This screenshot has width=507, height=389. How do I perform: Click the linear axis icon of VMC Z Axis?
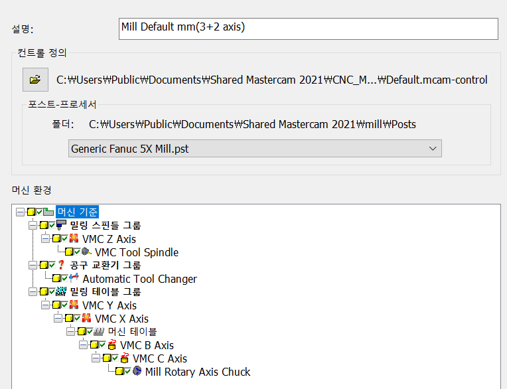coord(74,238)
